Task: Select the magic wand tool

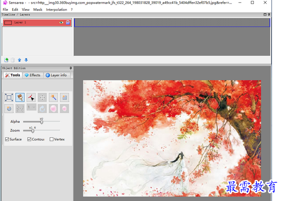Action: coord(53,98)
